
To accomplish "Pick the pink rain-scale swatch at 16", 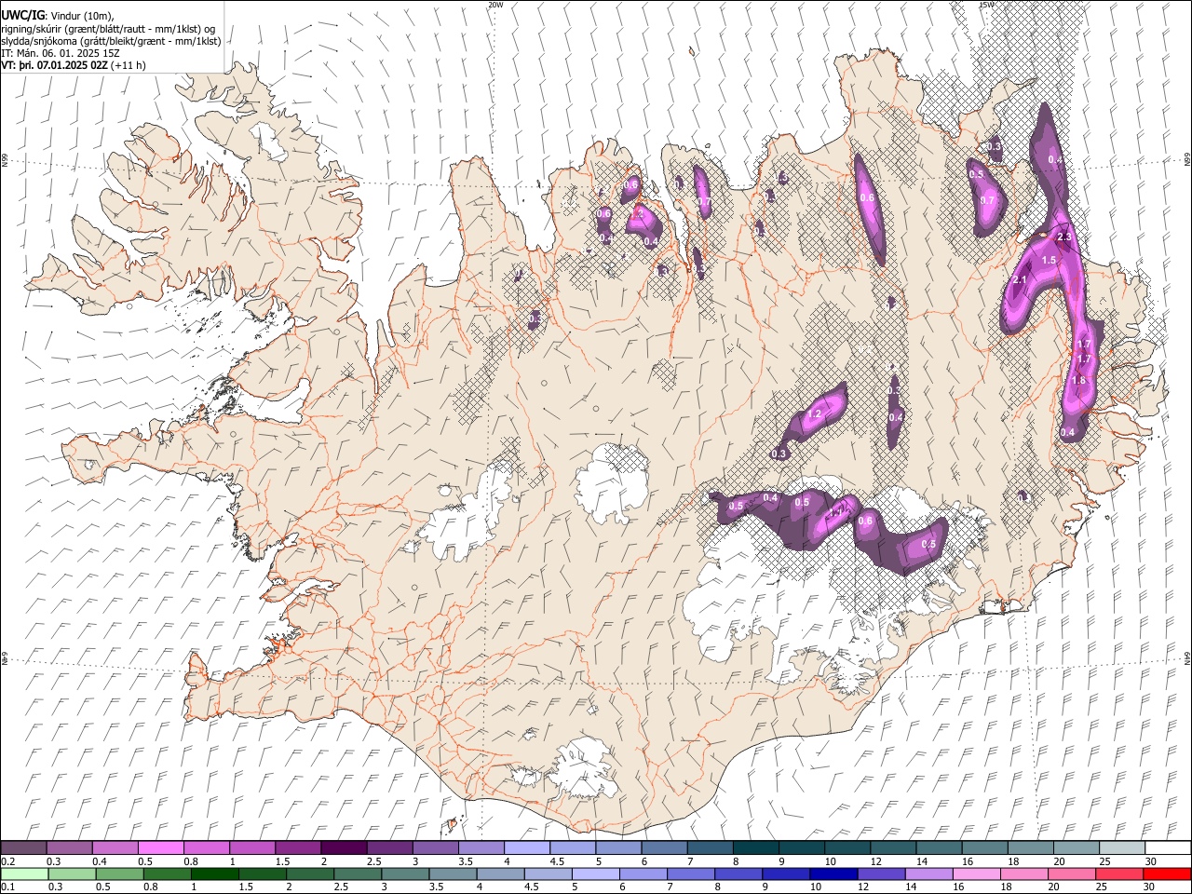I will 976,874.
